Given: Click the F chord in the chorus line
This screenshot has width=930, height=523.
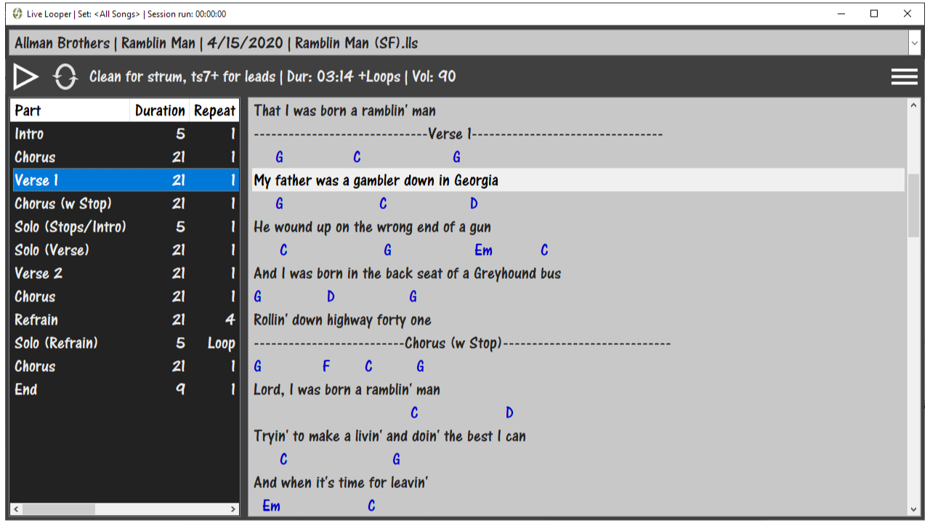Looking at the screenshot, I should 326,366.
